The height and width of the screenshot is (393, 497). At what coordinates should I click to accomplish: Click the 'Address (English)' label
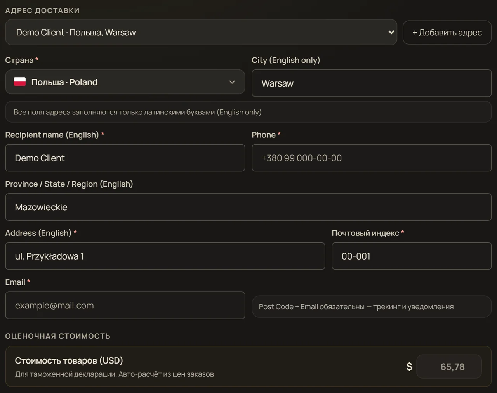tap(38, 233)
